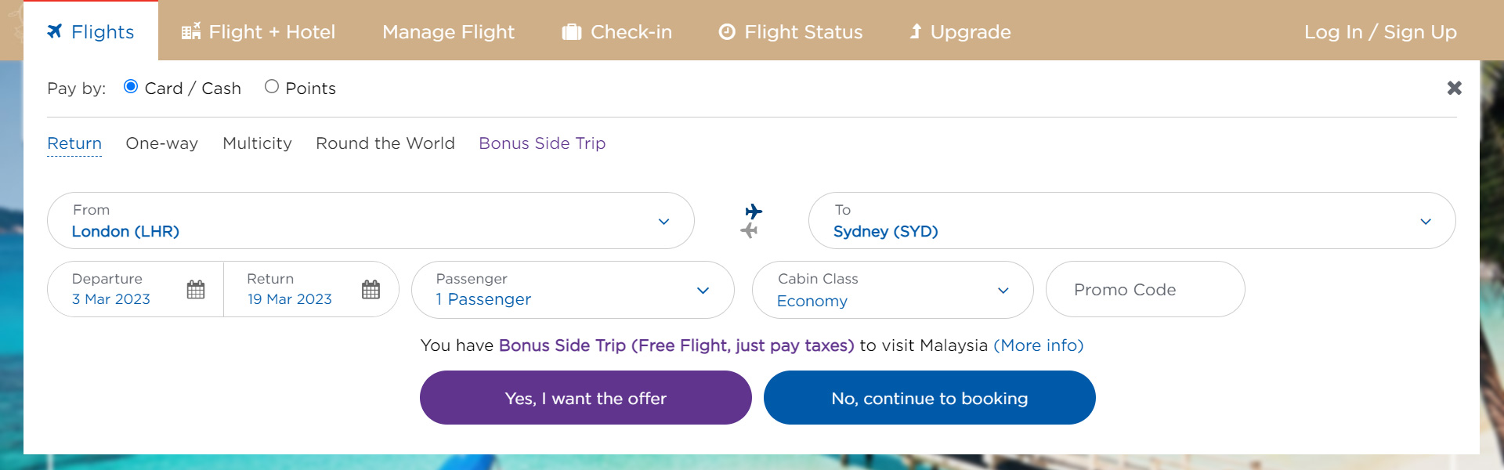This screenshot has height=470, width=1504.
Task: Click the Yes, I want the offer button
Action: point(586,398)
